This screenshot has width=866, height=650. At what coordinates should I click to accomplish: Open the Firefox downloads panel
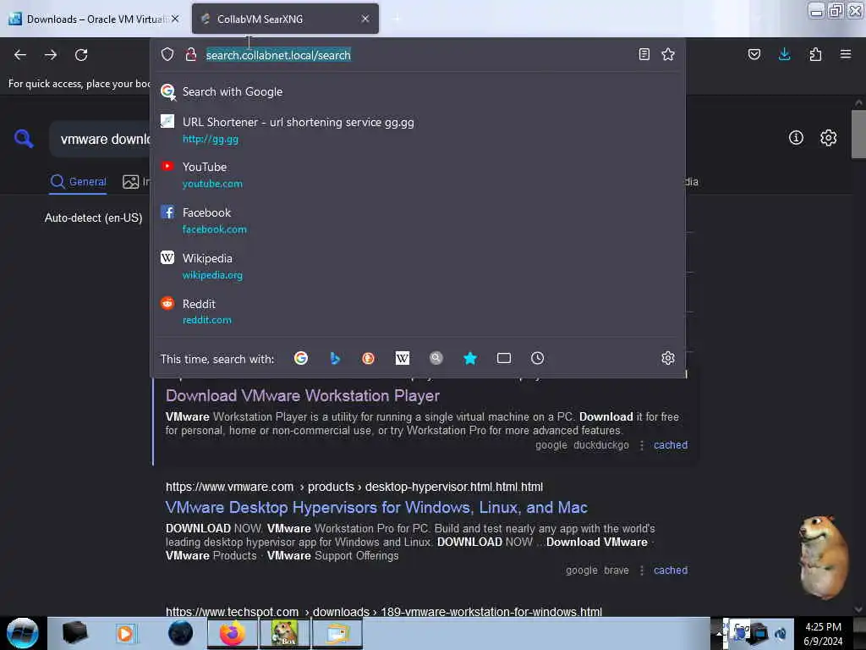coord(784,54)
